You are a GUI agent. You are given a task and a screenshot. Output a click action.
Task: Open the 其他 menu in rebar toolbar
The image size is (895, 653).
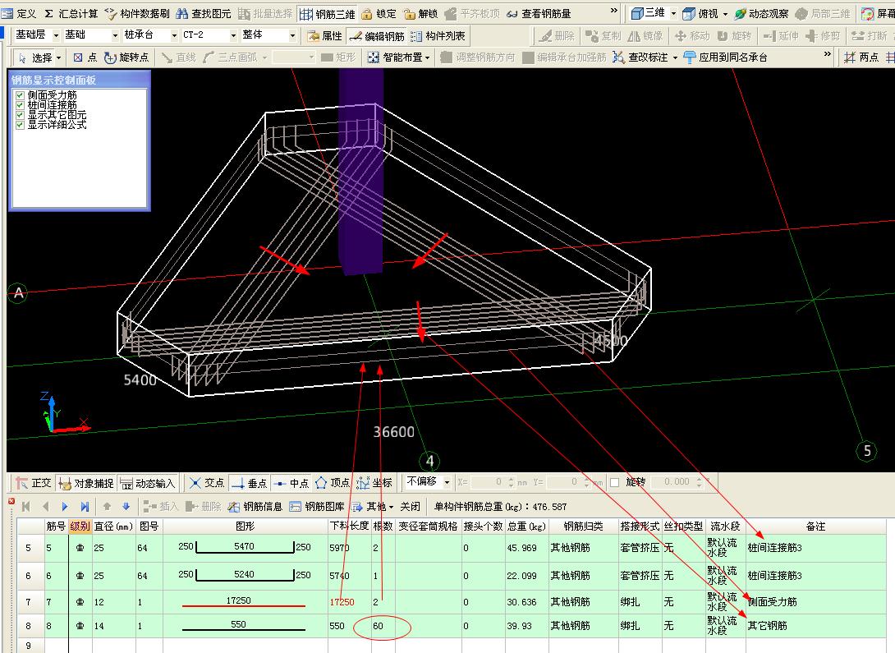[x=374, y=507]
